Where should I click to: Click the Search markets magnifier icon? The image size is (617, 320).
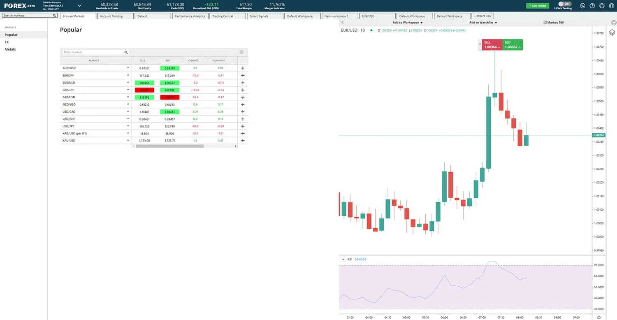tap(54, 15)
